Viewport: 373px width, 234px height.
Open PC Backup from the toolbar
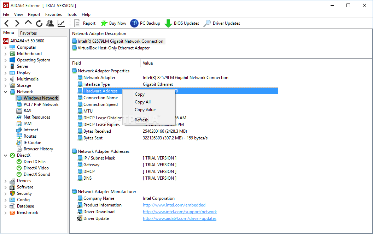coord(145,23)
